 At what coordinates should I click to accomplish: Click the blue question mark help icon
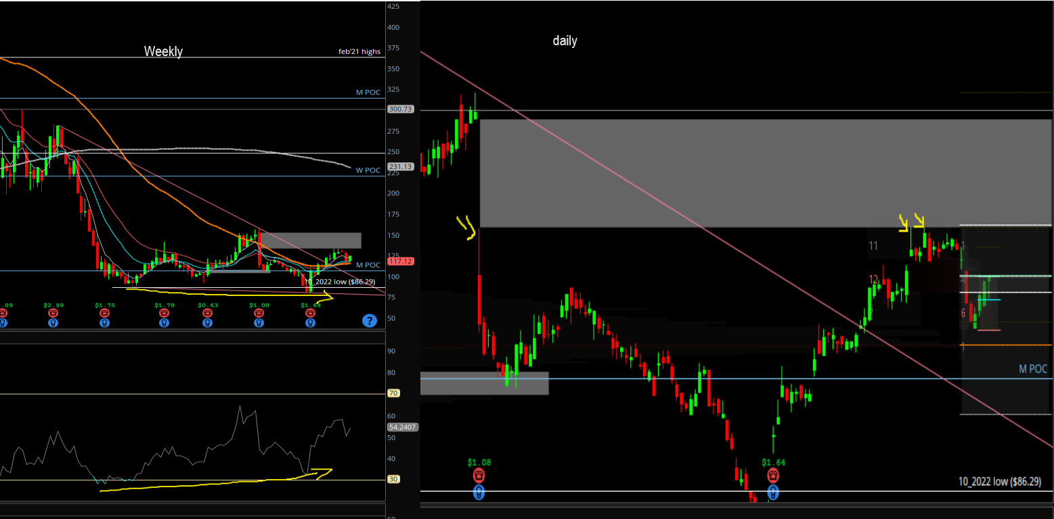tap(369, 320)
